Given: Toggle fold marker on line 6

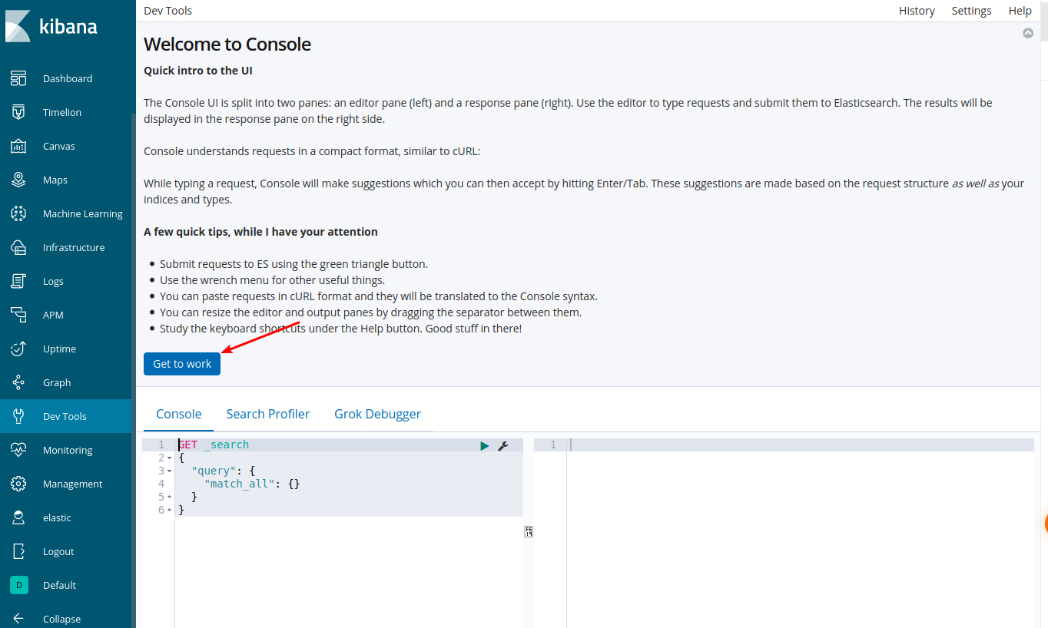Looking at the screenshot, I should tap(169, 511).
